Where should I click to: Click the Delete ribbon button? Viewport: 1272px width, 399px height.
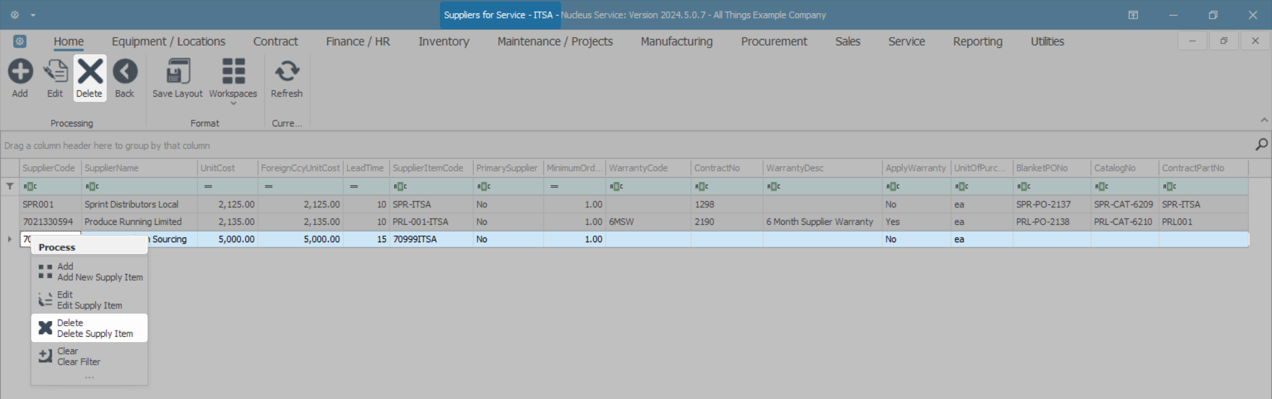(x=89, y=78)
